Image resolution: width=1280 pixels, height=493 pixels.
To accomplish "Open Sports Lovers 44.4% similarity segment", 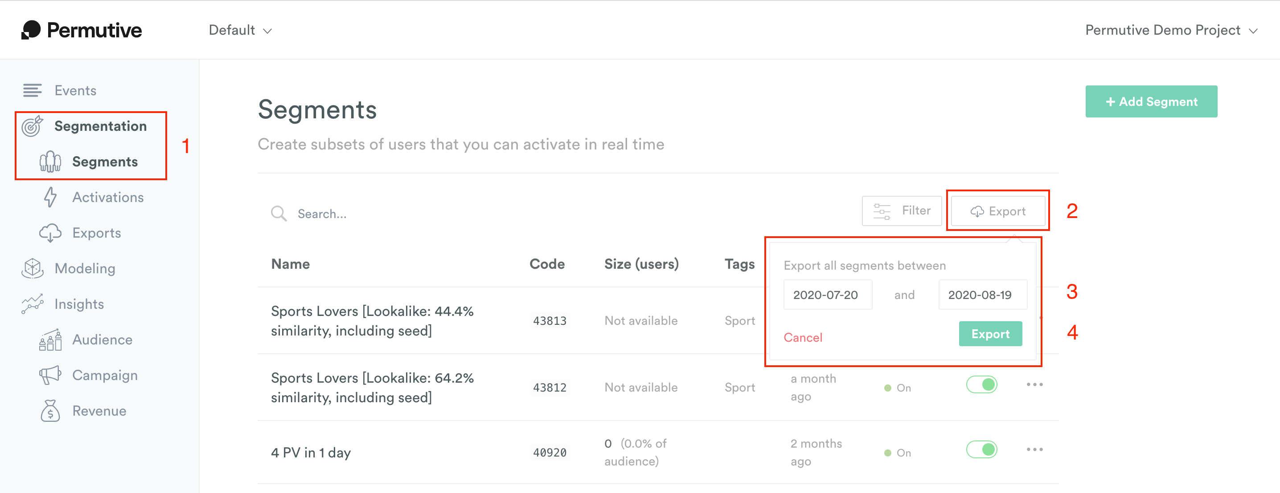I will (372, 321).
